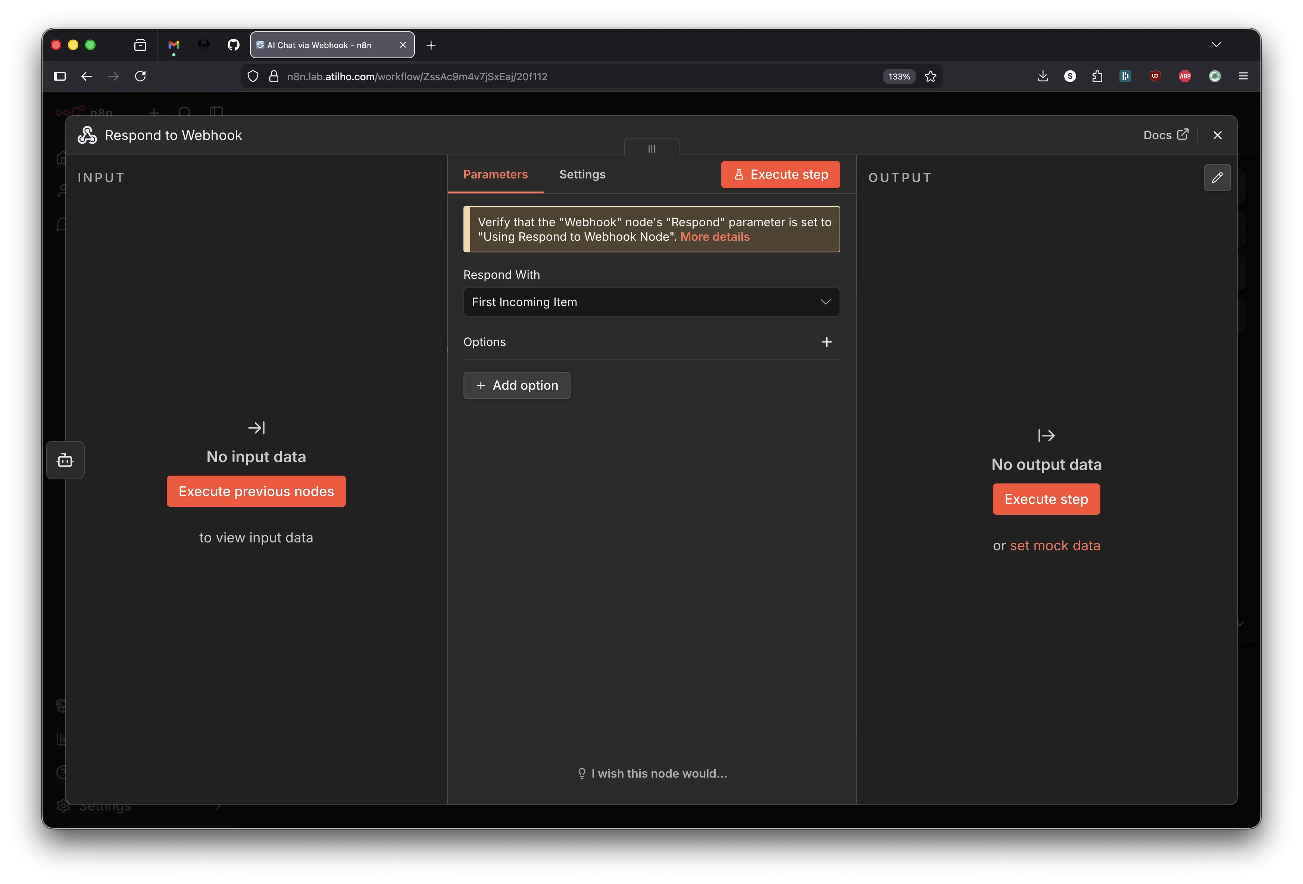Click the uBlock Origin extension icon
The image size is (1303, 884).
[x=1155, y=76]
